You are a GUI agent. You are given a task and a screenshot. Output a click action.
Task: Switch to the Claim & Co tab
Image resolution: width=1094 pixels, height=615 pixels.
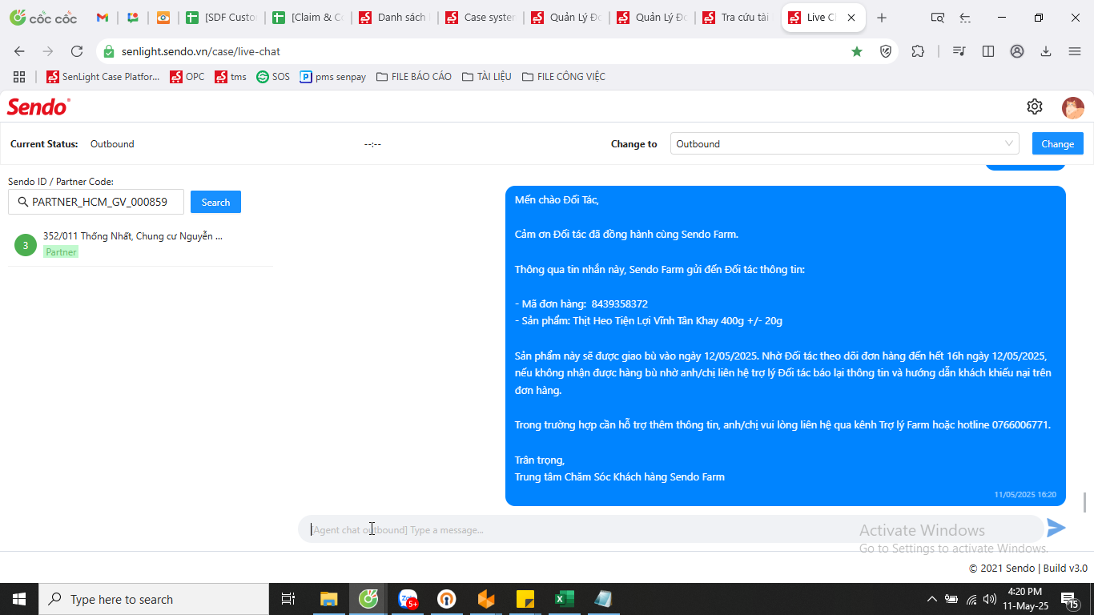pos(308,18)
